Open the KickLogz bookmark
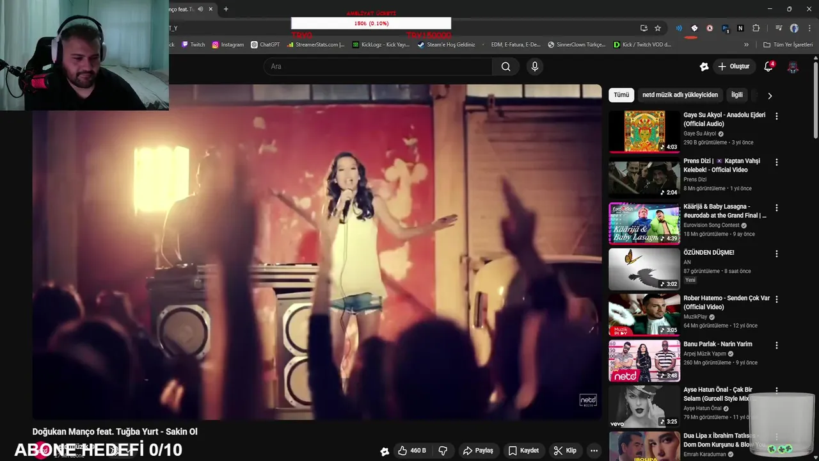 click(381, 45)
